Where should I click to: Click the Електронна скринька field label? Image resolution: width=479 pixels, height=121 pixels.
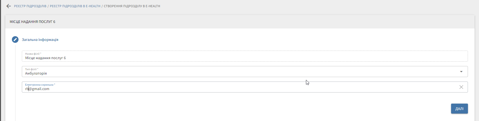[40, 85]
